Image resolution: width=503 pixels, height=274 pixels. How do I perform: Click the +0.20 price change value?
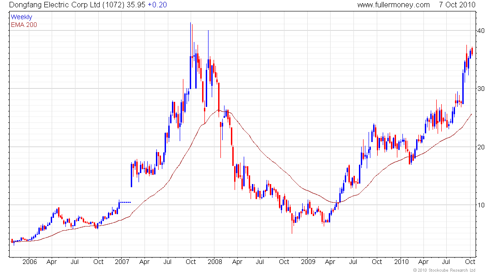pos(157,5)
